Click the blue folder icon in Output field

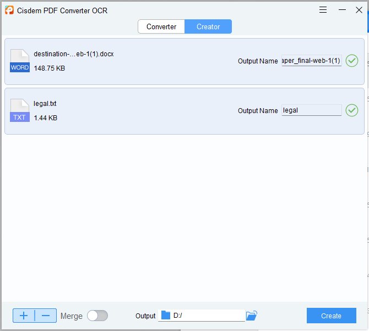coord(166,315)
